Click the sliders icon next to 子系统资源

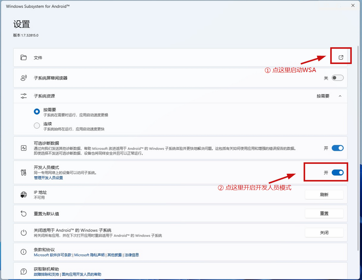click(24, 96)
